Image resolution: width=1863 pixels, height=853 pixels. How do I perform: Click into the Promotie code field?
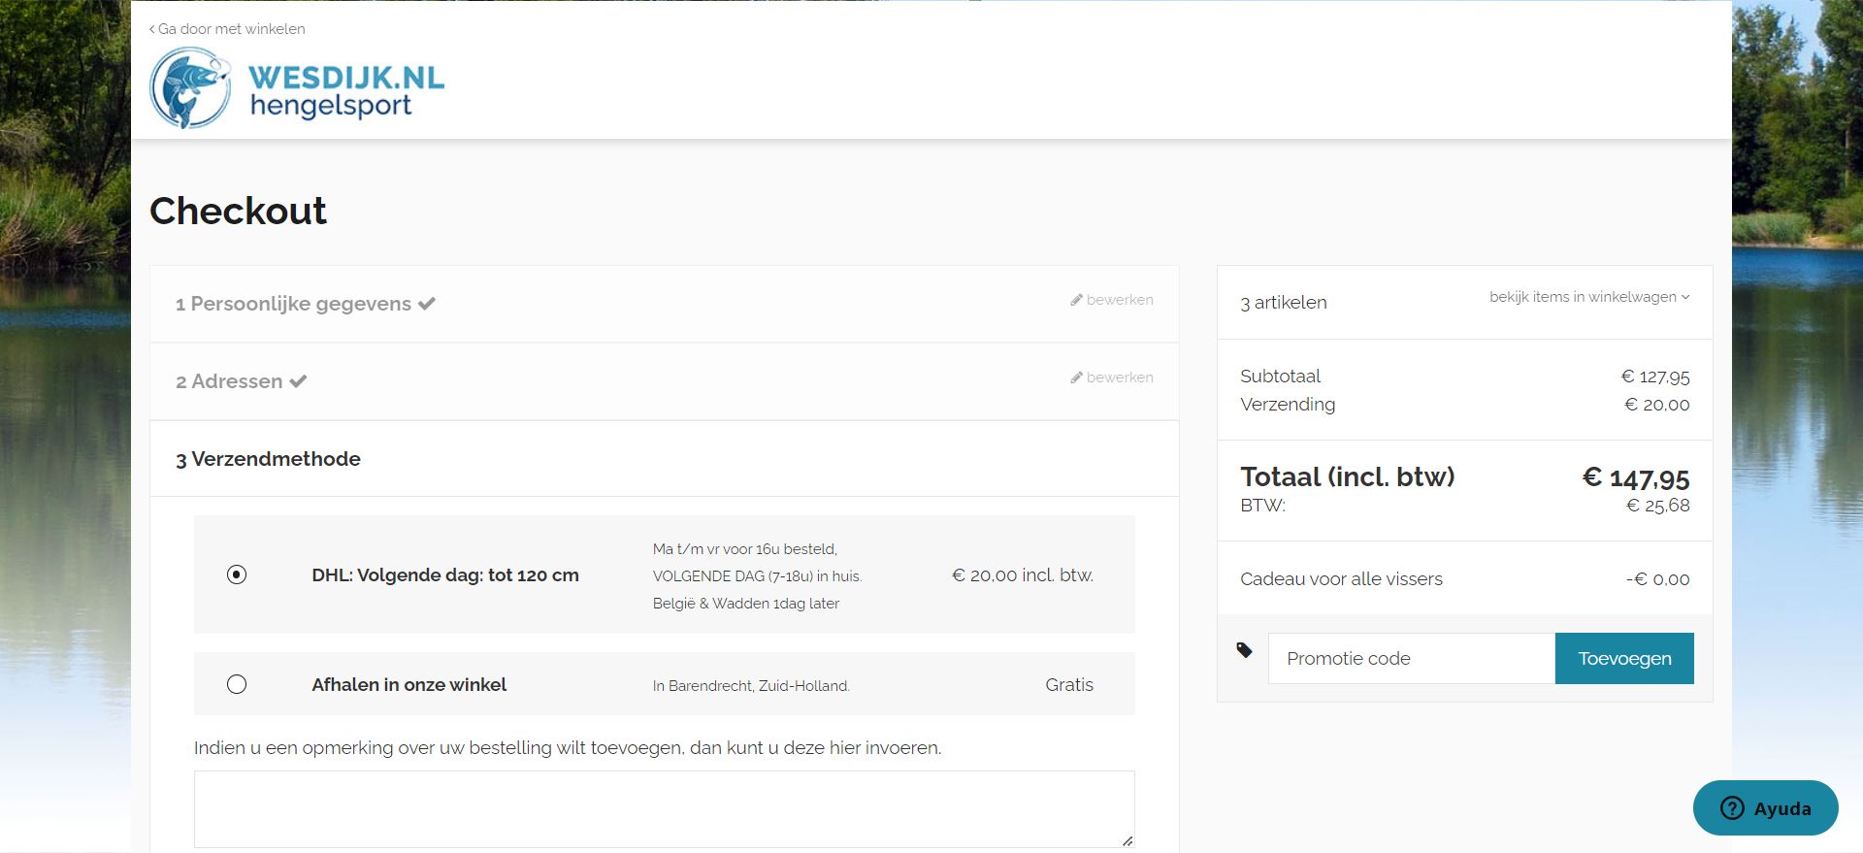(1411, 659)
